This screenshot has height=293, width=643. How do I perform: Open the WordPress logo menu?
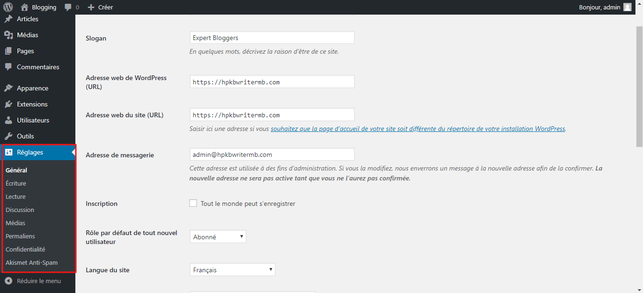click(8, 7)
